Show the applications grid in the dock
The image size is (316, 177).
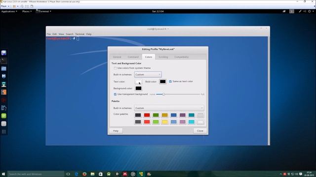point(4,132)
